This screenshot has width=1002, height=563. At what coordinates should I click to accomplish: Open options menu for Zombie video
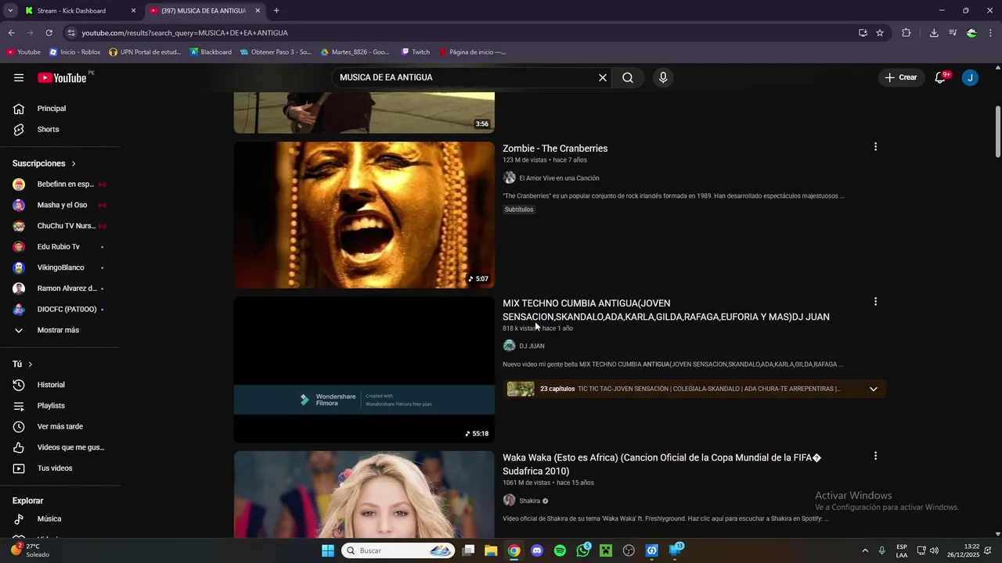click(x=875, y=147)
